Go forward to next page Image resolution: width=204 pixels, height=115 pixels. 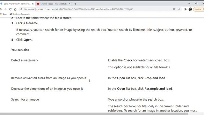click(5, 9)
